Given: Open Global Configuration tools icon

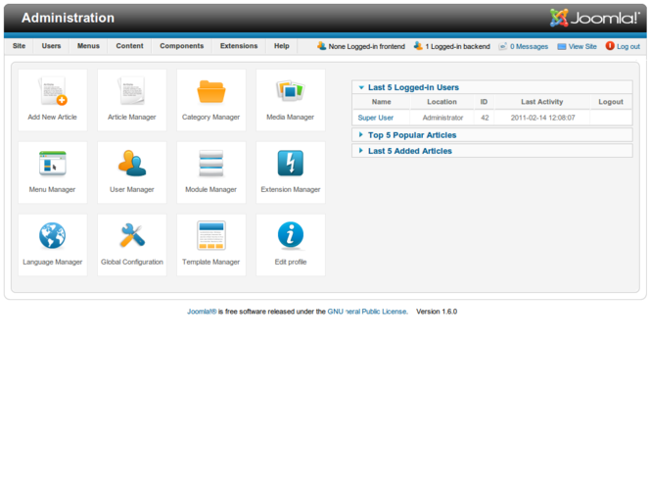Looking at the screenshot, I should pos(131,237).
